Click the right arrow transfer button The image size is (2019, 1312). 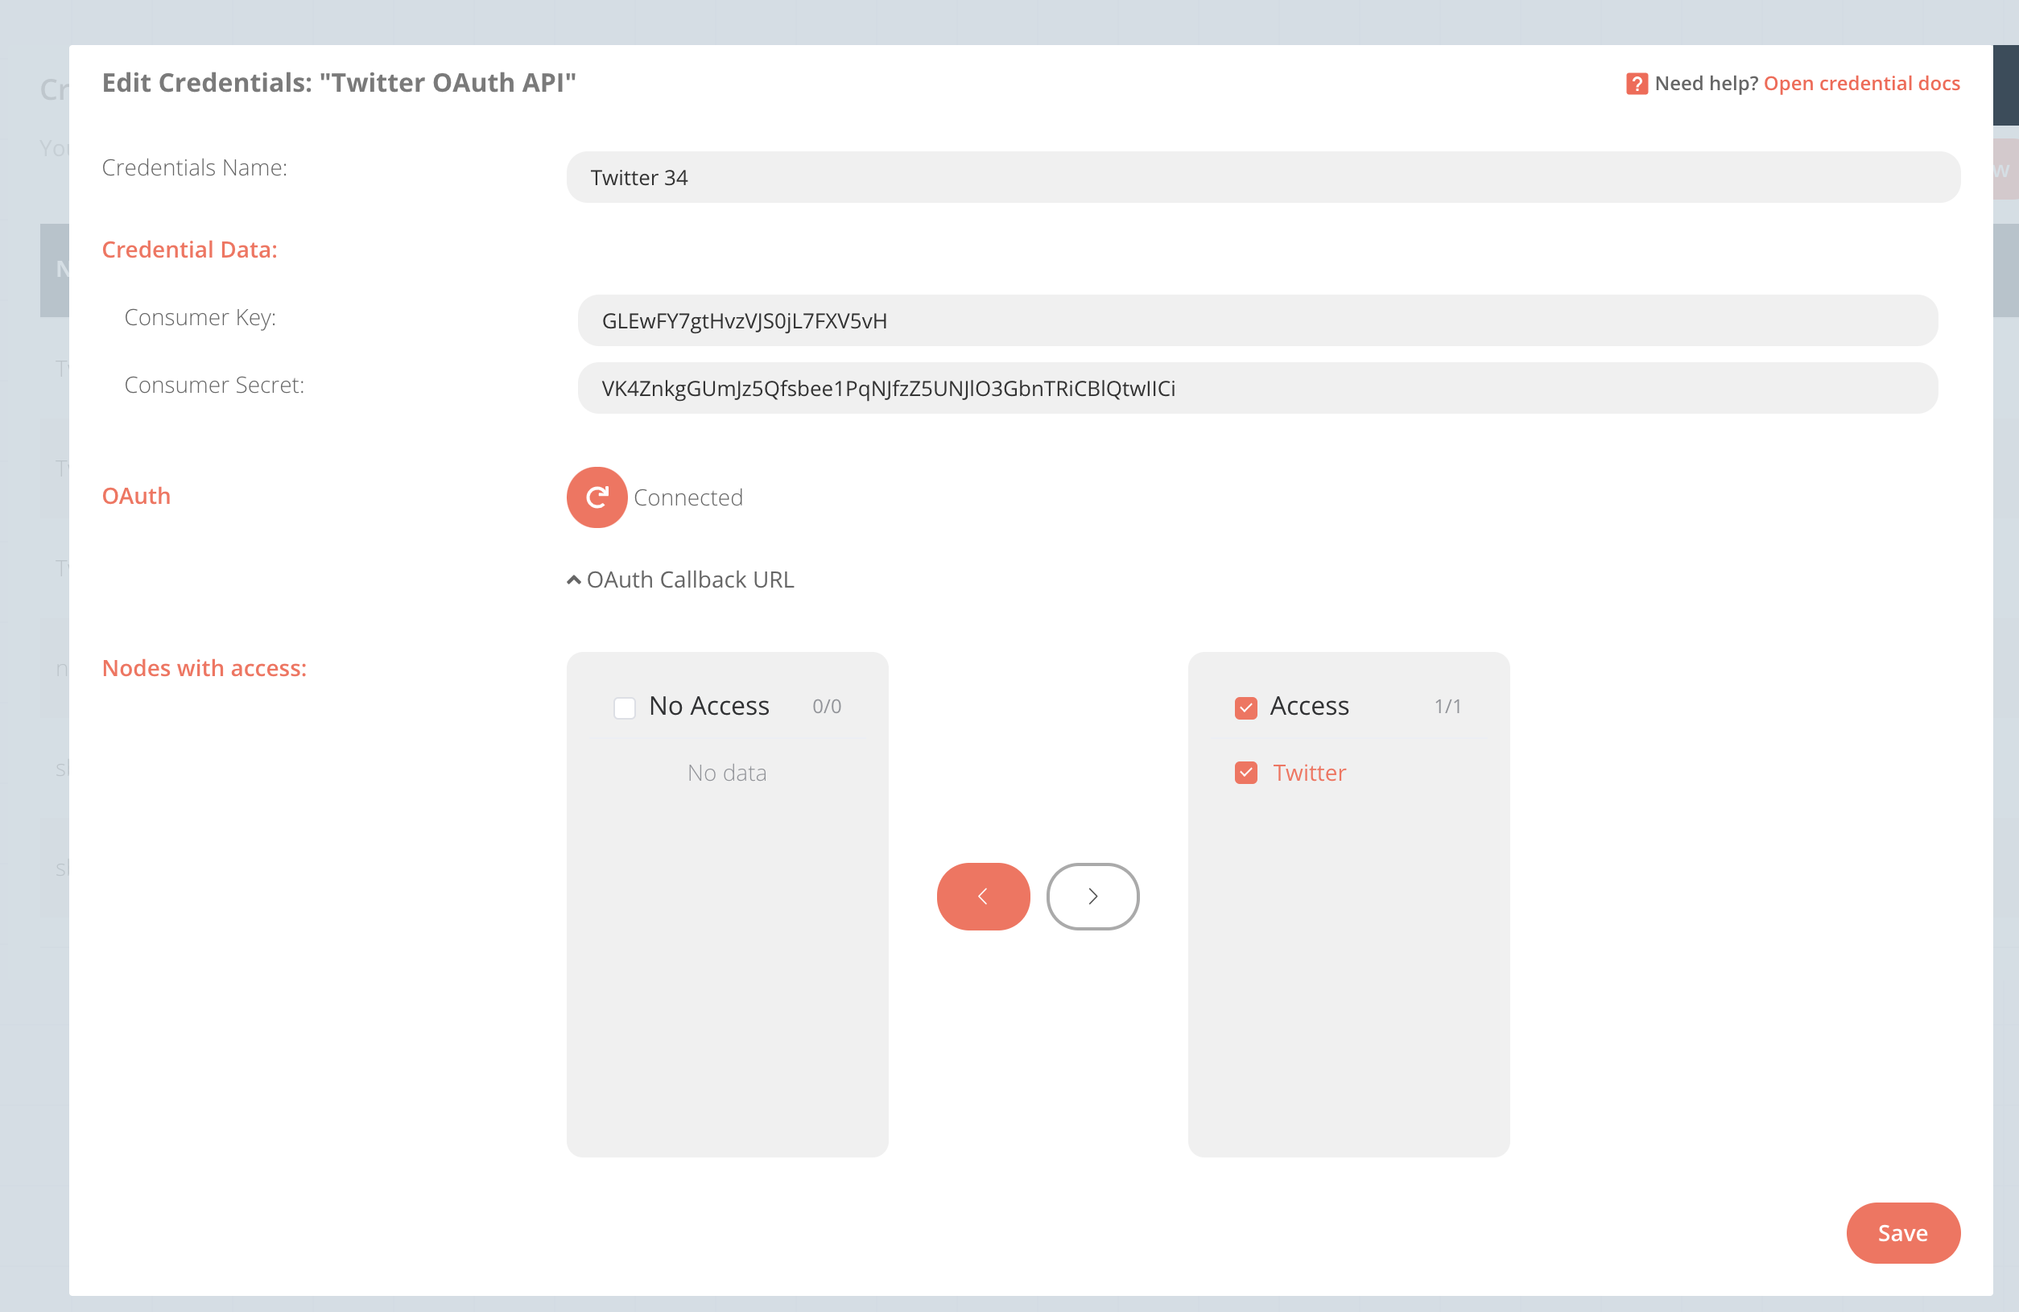pyautogui.click(x=1092, y=897)
